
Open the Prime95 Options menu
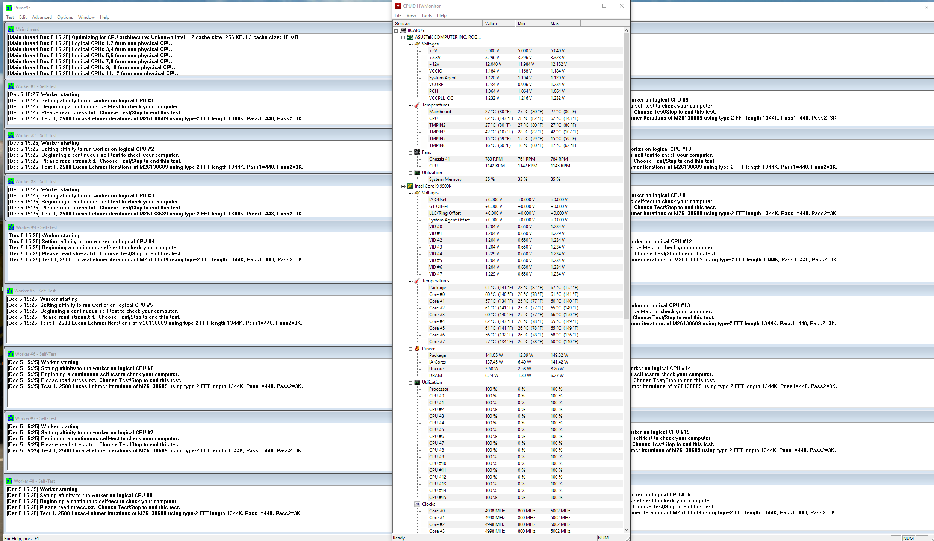click(x=65, y=17)
